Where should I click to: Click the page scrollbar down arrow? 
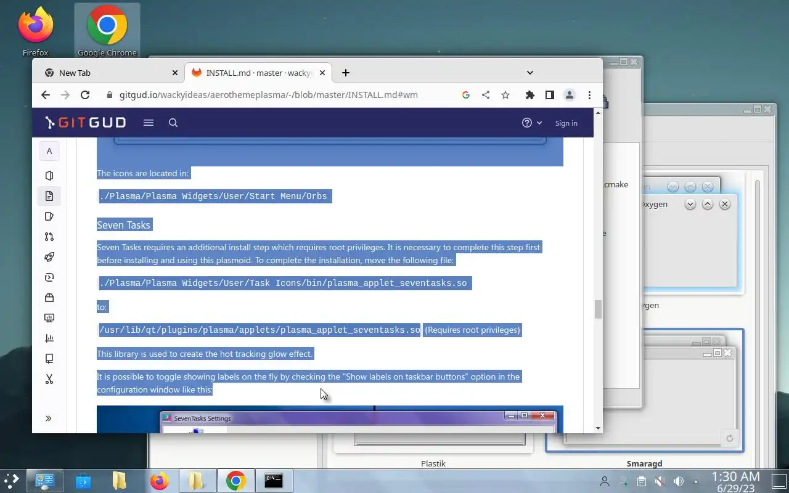click(598, 428)
